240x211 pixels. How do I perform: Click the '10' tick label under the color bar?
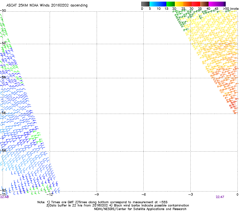tap(159, 9)
